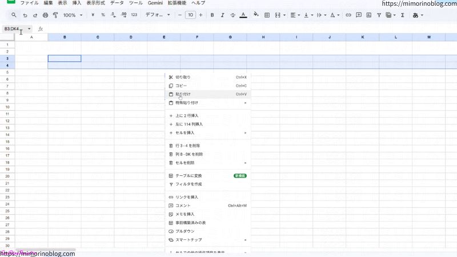Decrease font size with minus button

coord(180,15)
